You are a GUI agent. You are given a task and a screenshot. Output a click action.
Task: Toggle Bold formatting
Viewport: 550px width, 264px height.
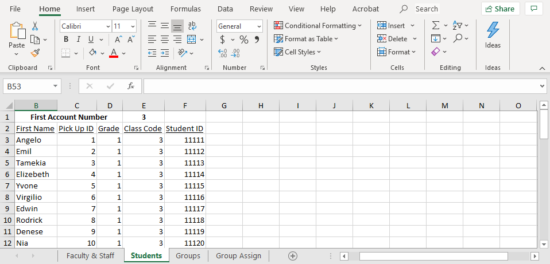pos(66,40)
